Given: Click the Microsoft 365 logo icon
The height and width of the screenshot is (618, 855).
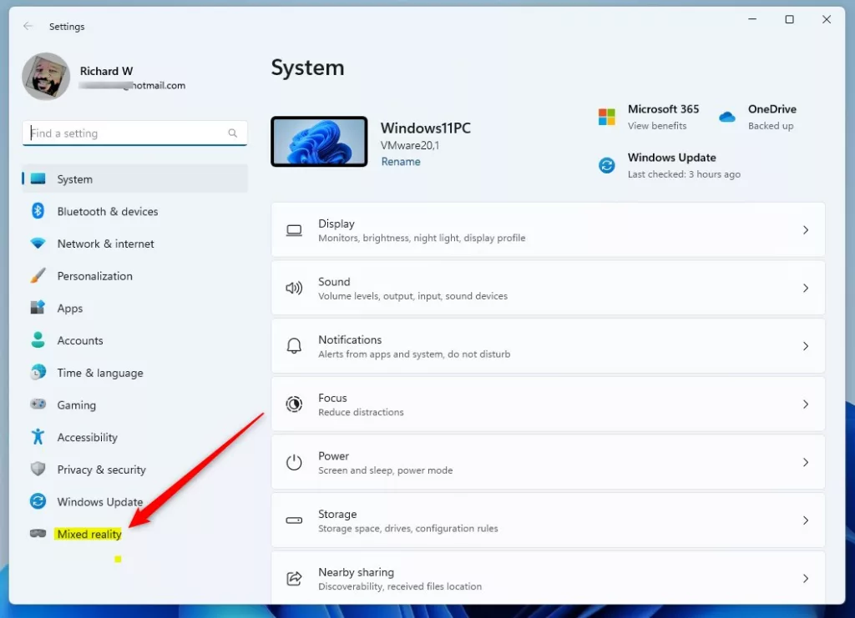Looking at the screenshot, I should [607, 117].
